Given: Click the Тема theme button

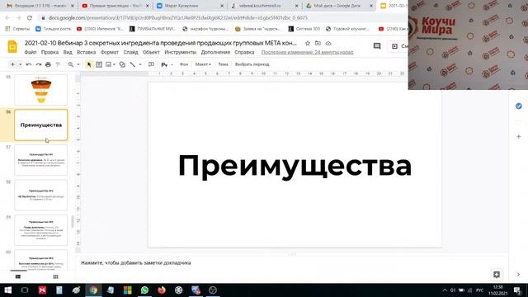Looking at the screenshot, I should click(x=223, y=64).
